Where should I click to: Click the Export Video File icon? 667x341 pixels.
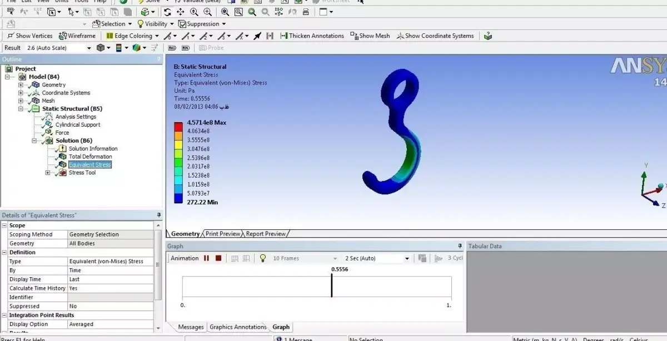click(422, 258)
